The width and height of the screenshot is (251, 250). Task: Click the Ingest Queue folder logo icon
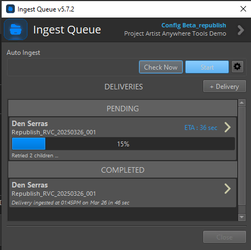(16, 30)
